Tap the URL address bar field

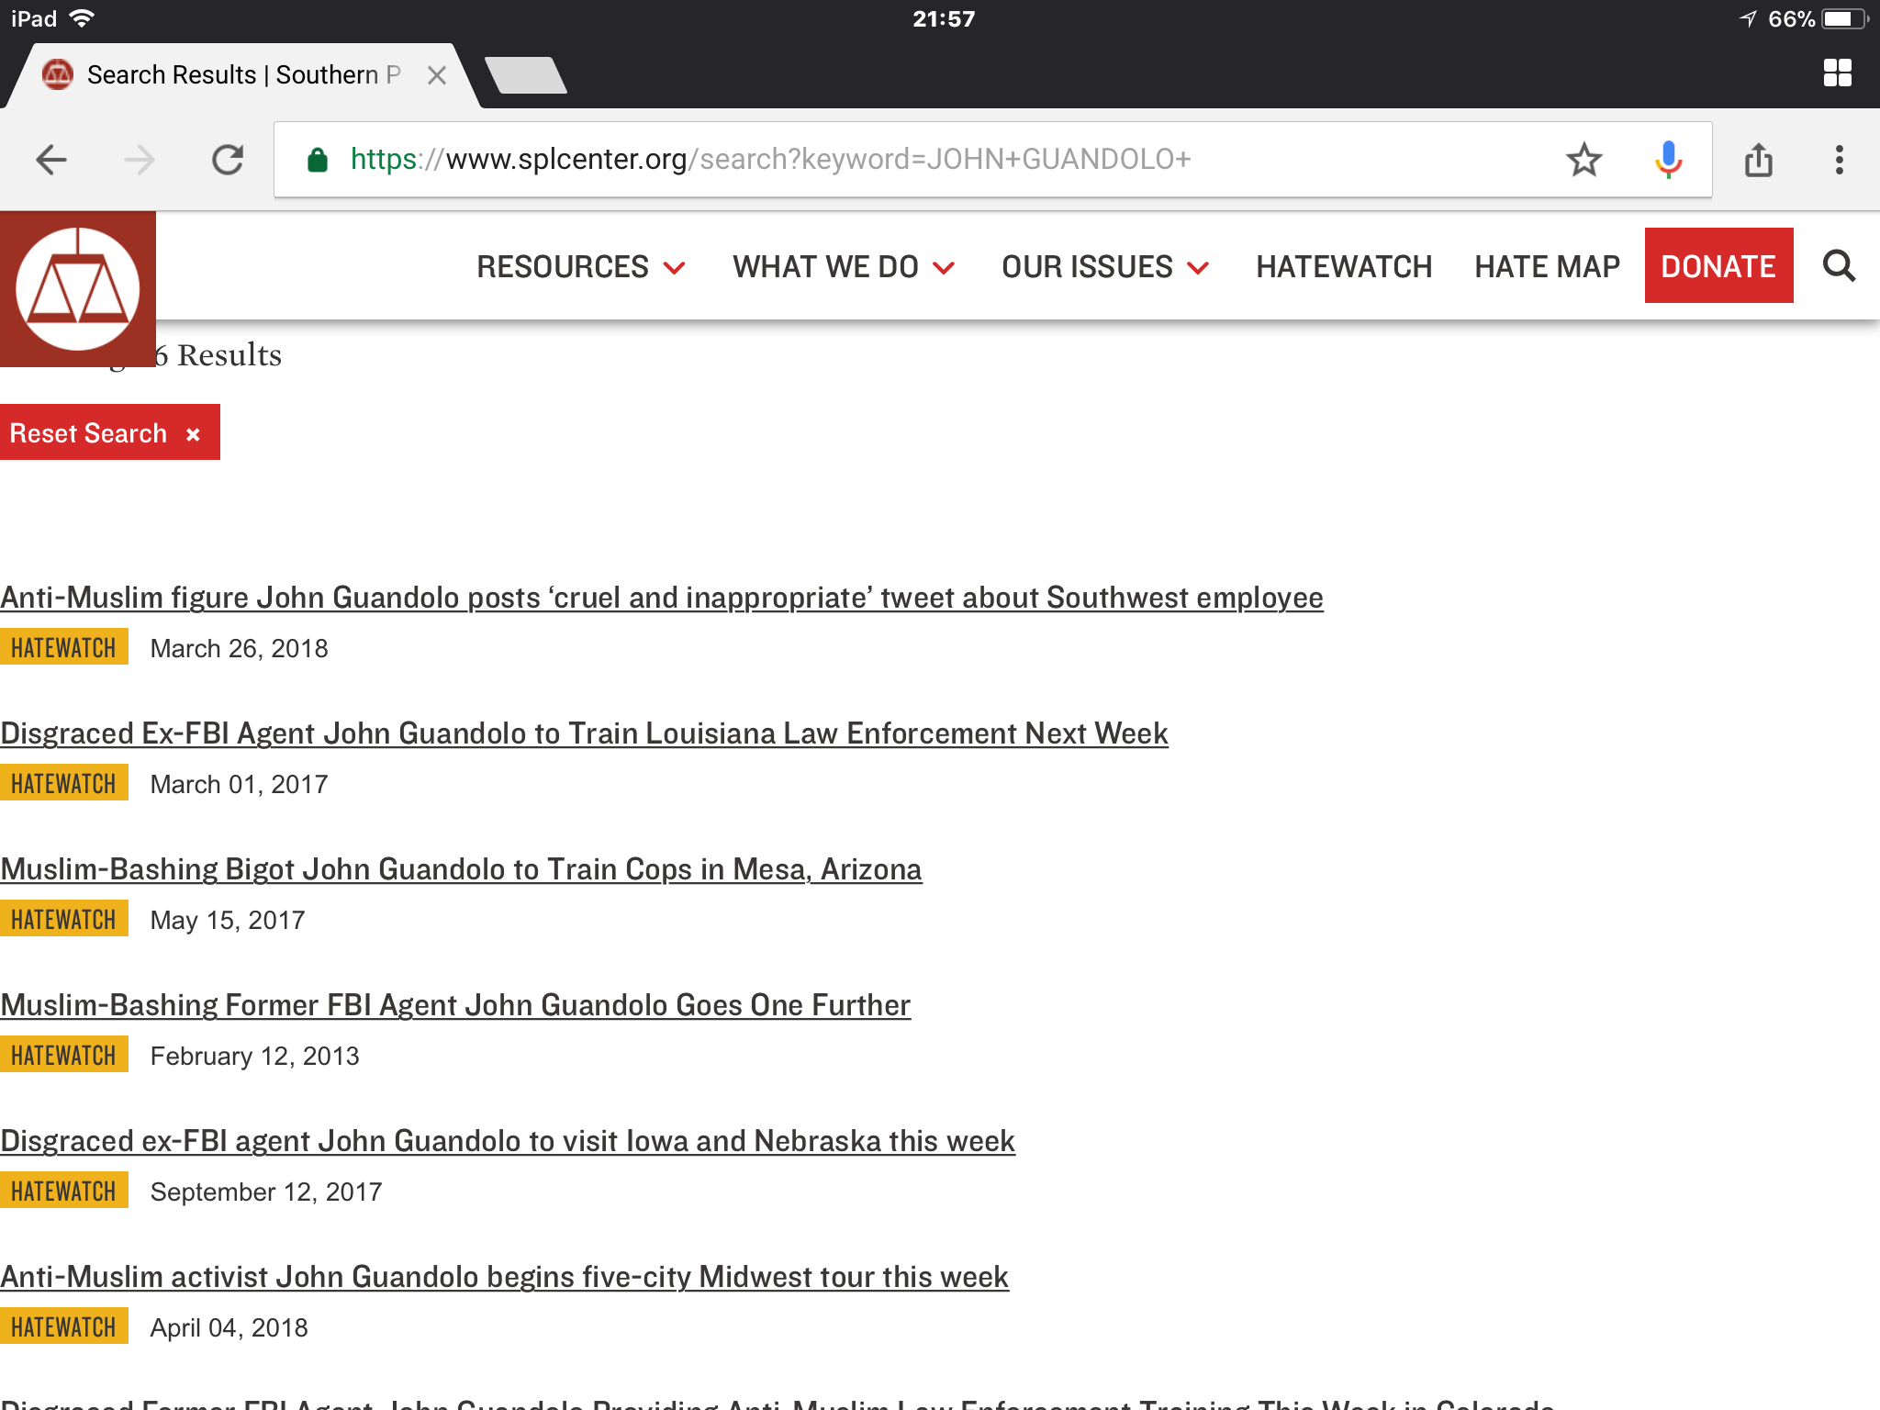[918, 160]
